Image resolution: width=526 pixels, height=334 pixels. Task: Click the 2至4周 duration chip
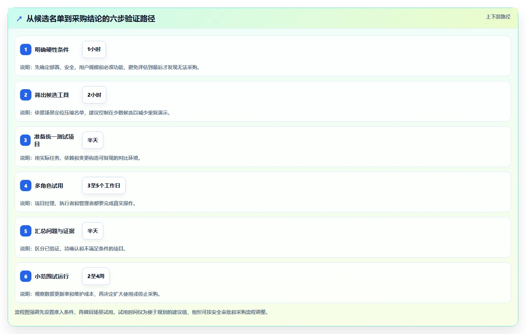point(96,276)
